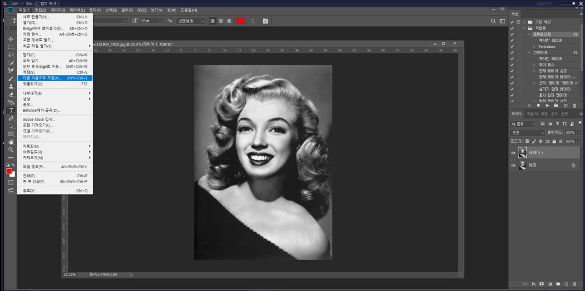Click the delete layer trash icon
This screenshot has height=291, width=585.
tap(575, 283)
